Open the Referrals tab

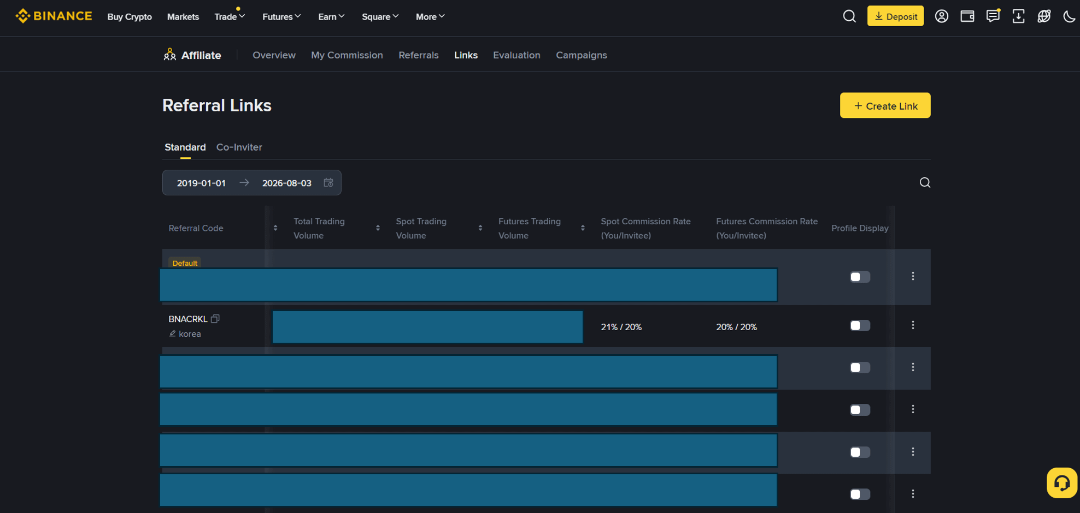point(419,55)
